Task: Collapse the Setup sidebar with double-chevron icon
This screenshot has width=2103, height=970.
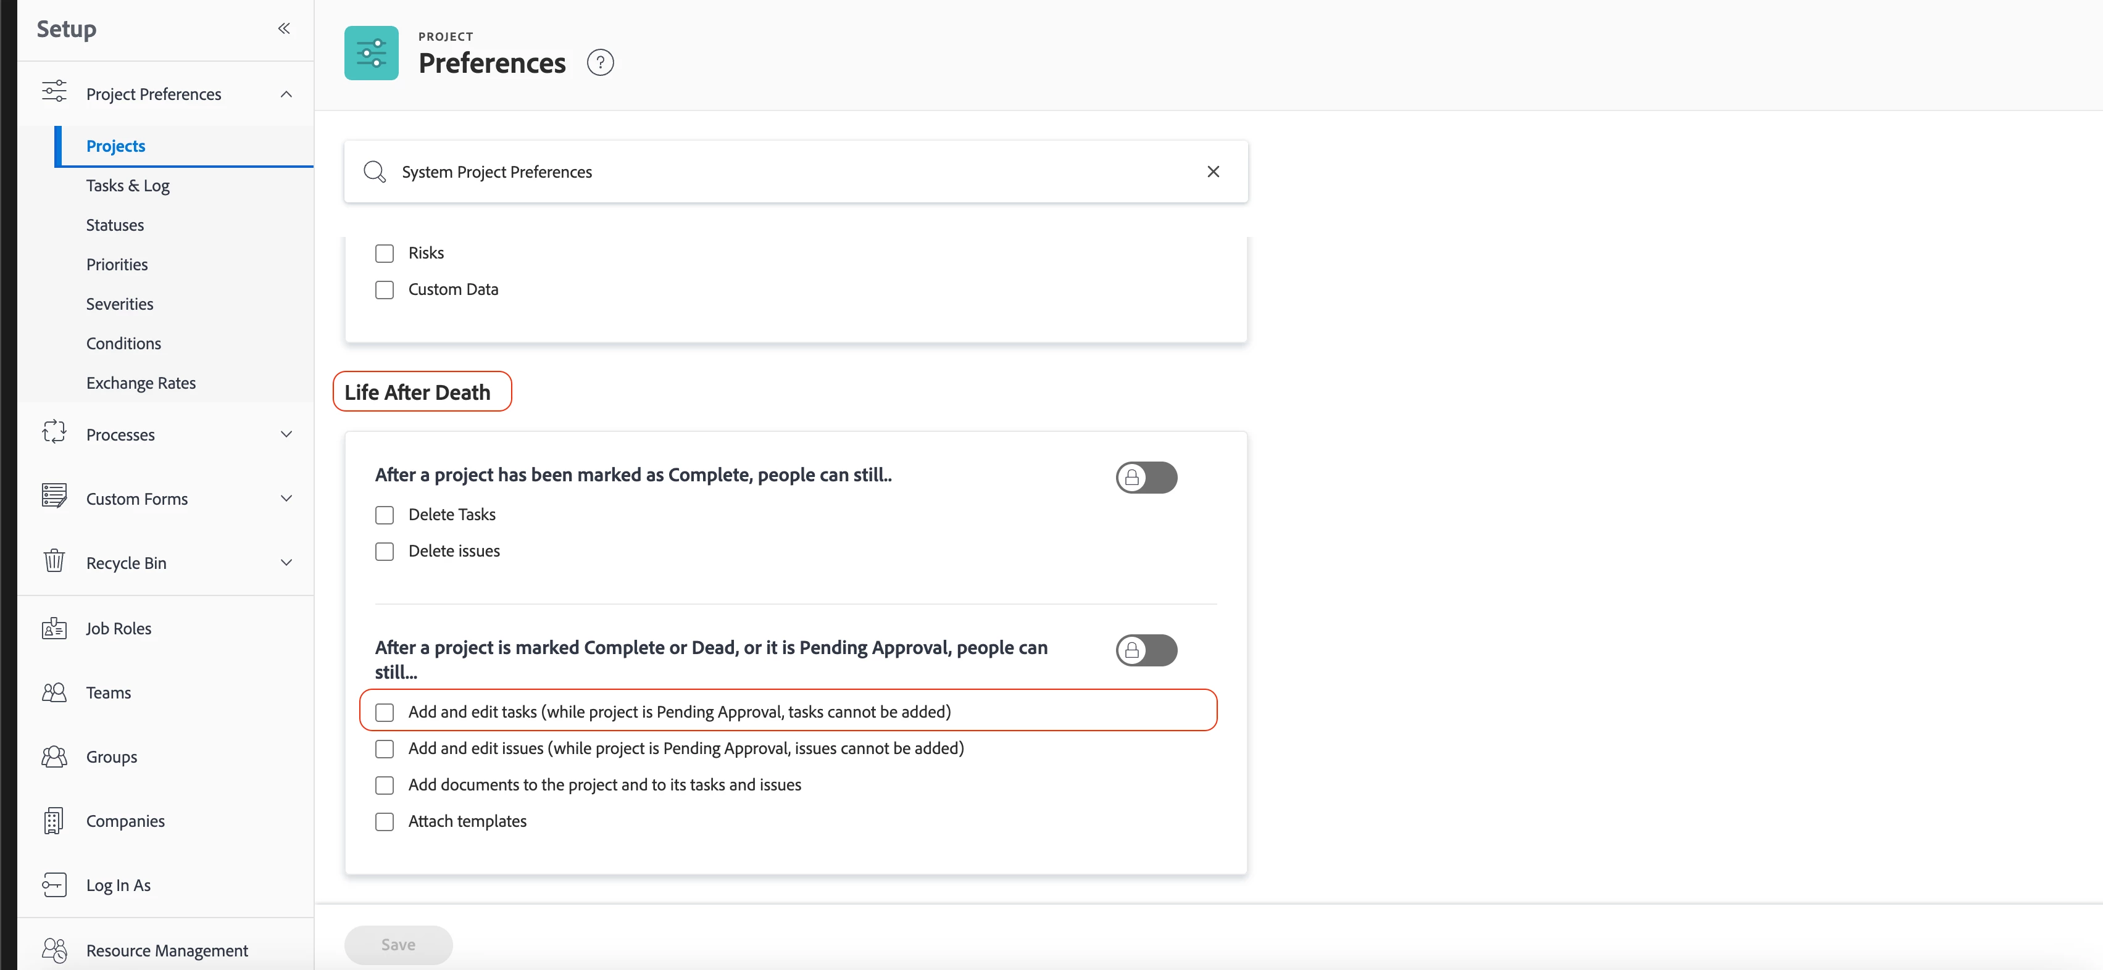Action: (283, 28)
